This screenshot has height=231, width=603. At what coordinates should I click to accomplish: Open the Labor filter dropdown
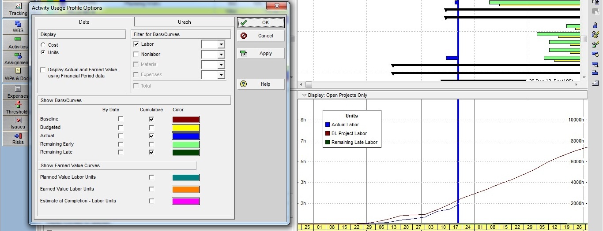(221, 44)
